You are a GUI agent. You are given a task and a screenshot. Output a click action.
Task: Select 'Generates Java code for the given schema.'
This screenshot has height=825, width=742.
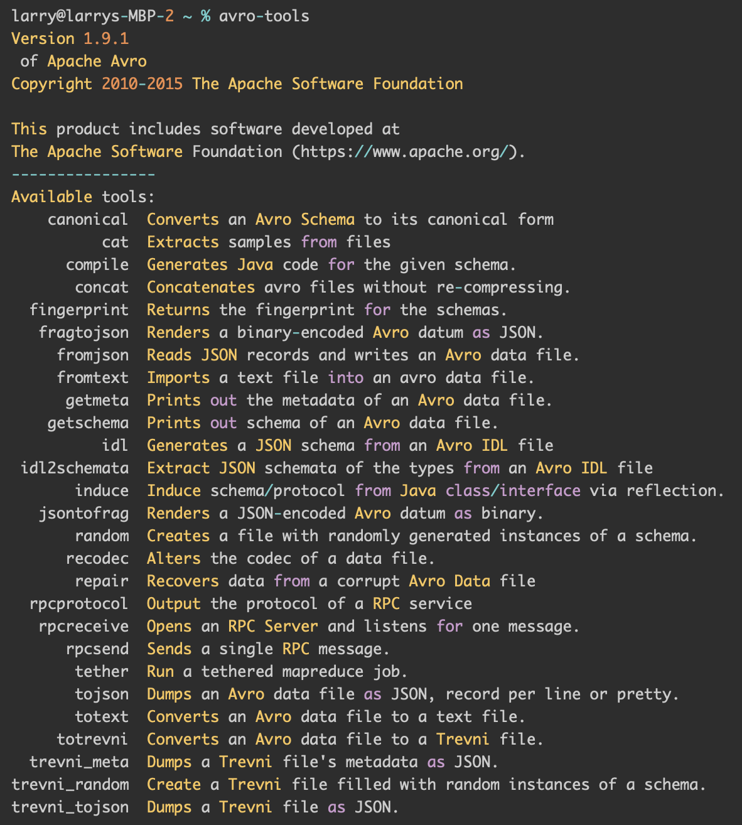click(331, 264)
